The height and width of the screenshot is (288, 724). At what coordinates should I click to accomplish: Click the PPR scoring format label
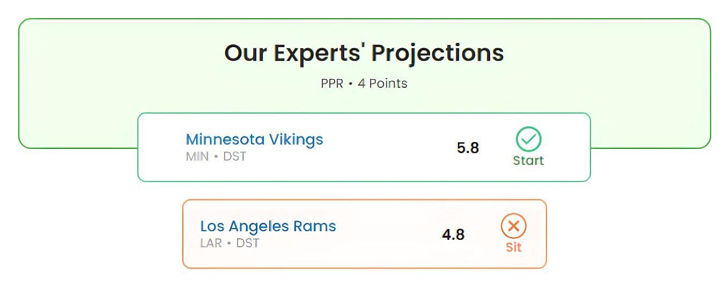(x=331, y=84)
